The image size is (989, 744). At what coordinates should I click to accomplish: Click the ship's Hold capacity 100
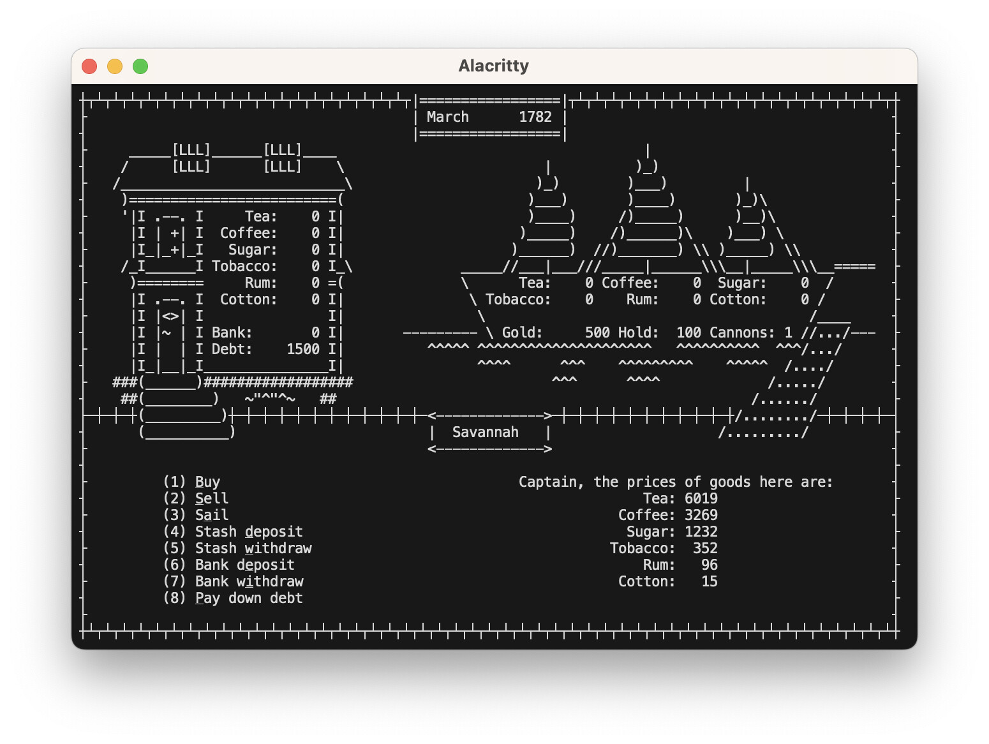688,332
